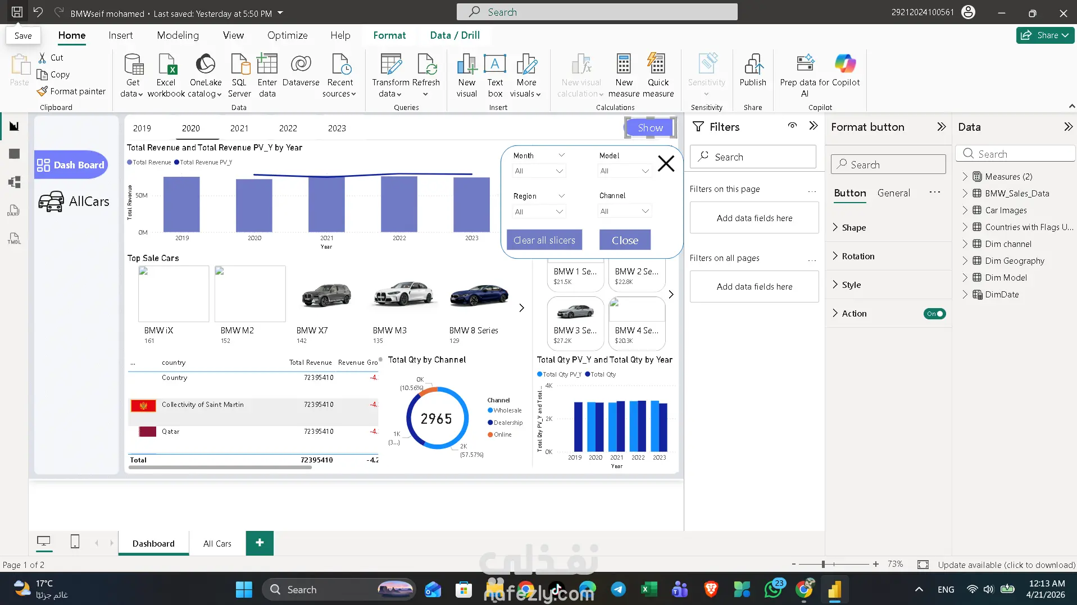1077x605 pixels.
Task: Open More visuals gallery
Action: [x=526, y=75]
